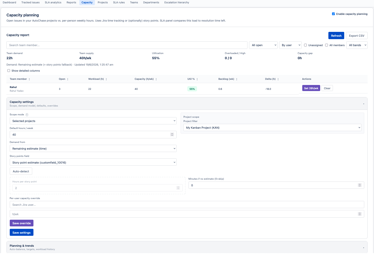Click stepper arrows in Minutes if no estimate field
The height and width of the screenshot is (254, 374).
tap(360, 185)
